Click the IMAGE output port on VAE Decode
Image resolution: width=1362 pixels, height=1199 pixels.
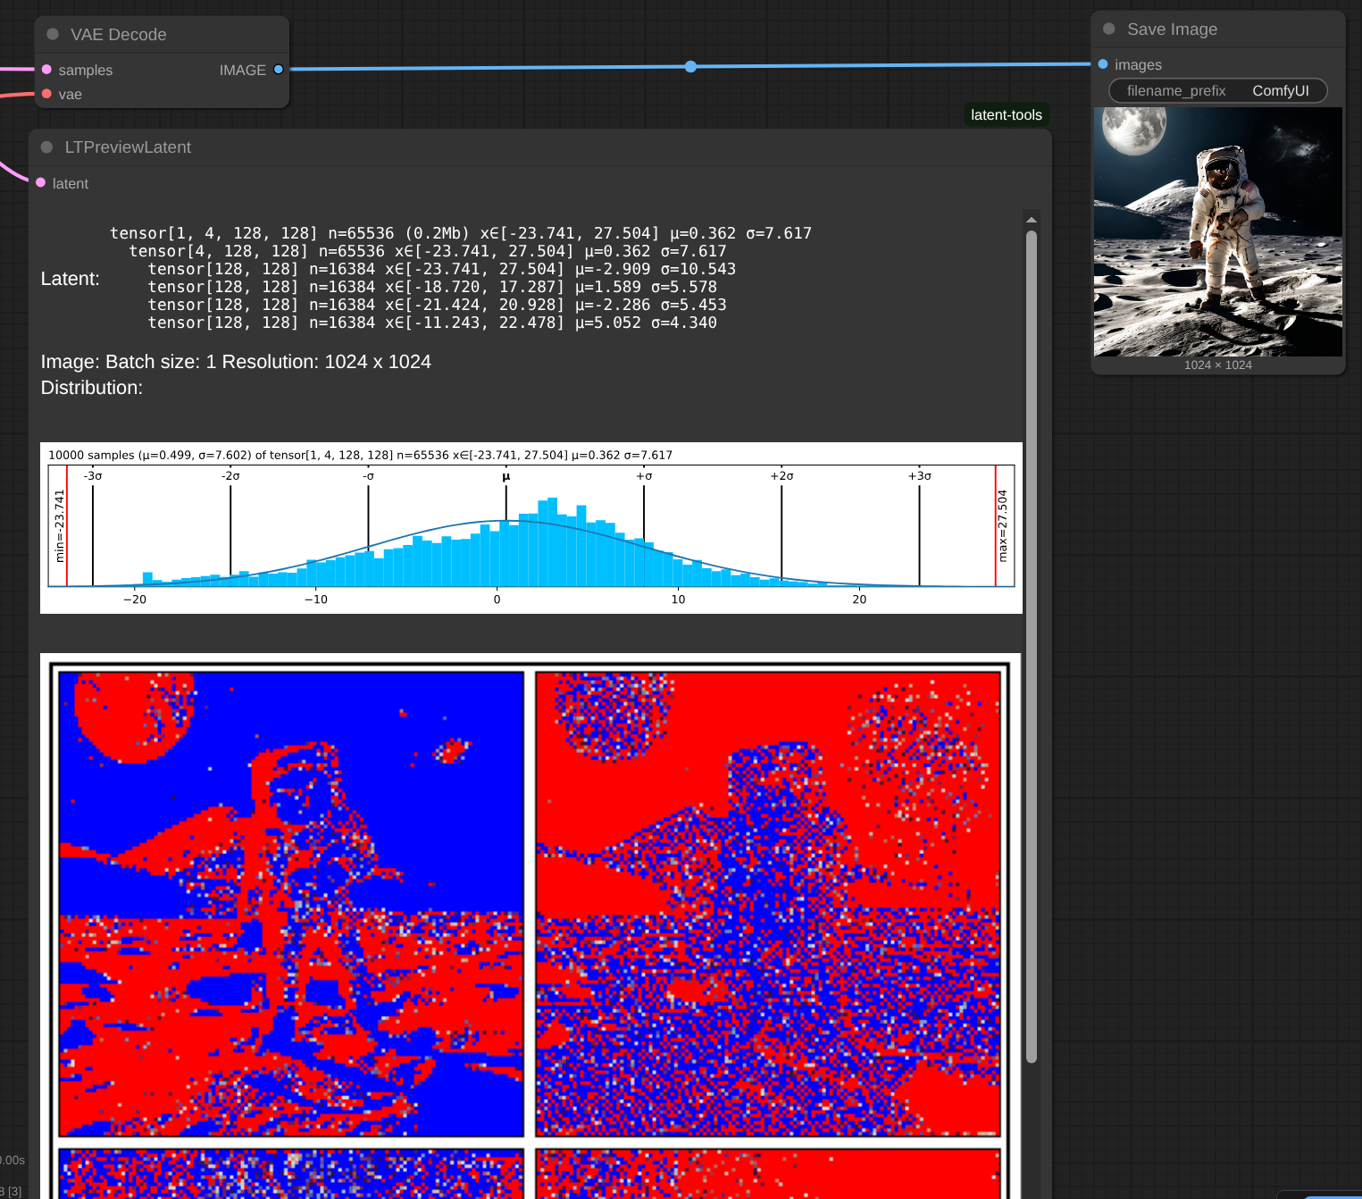click(279, 70)
